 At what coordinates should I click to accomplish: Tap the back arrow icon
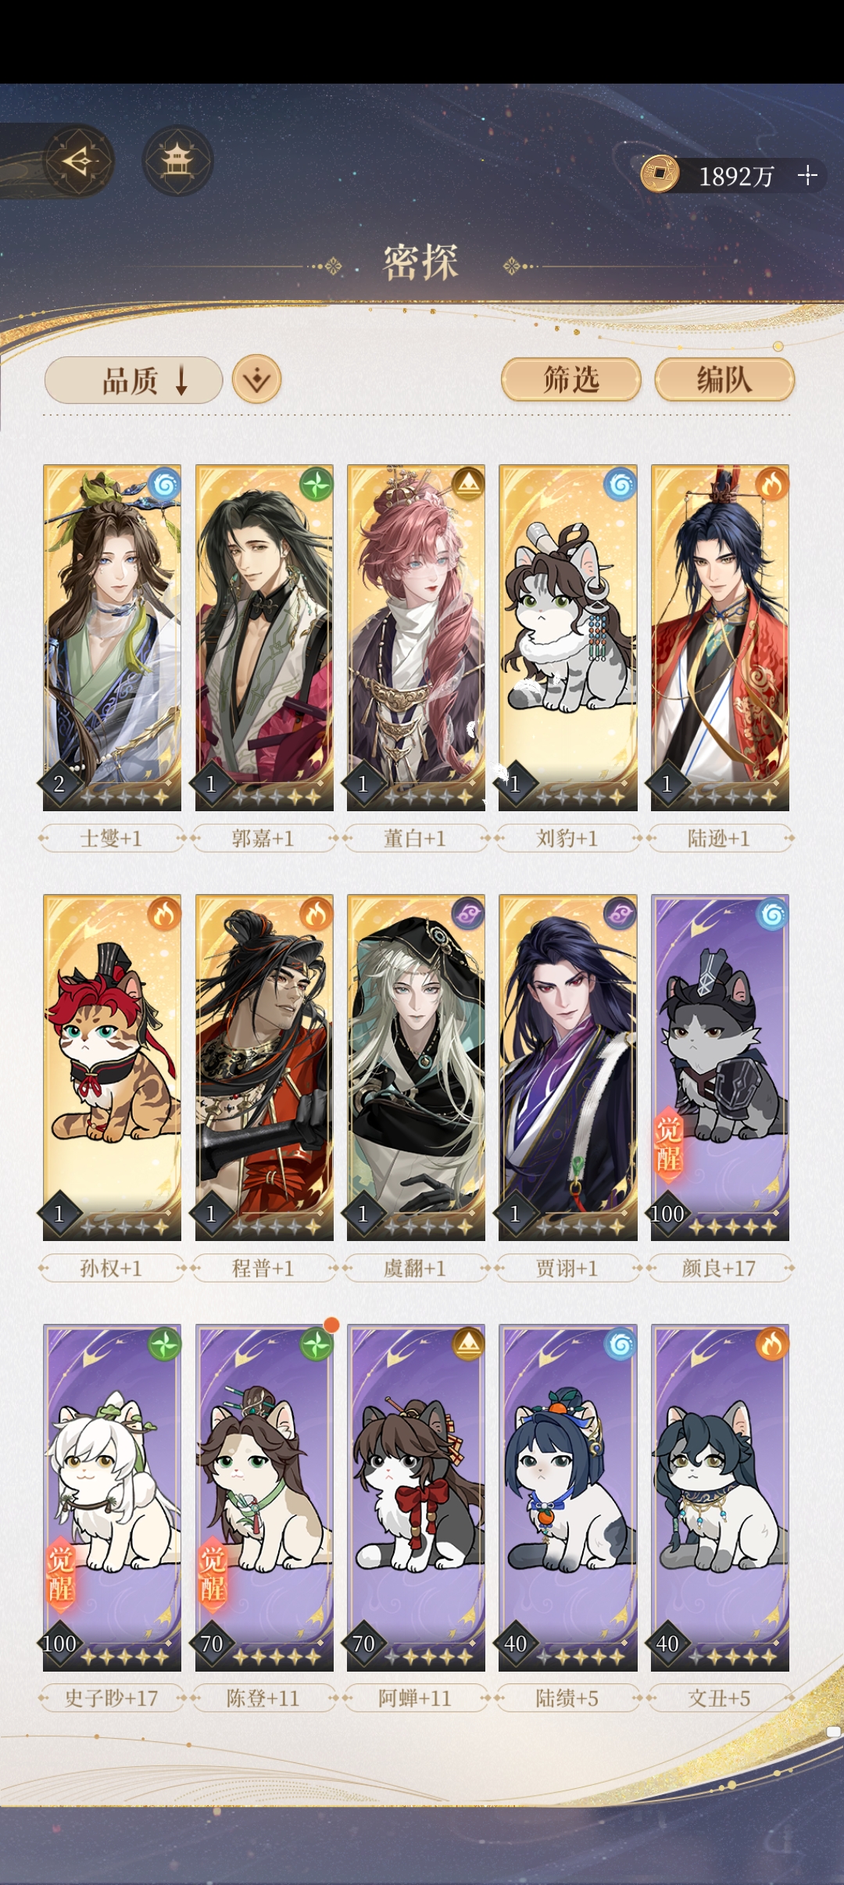coord(78,162)
